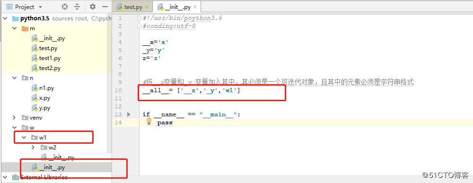This screenshot has width=473, height=183.
Task: Click the #conding:utf-8 comment
Action: [169, 26]
